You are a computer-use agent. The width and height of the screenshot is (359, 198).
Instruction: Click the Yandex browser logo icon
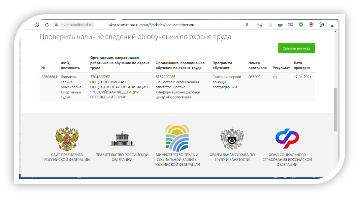(36, 24)
